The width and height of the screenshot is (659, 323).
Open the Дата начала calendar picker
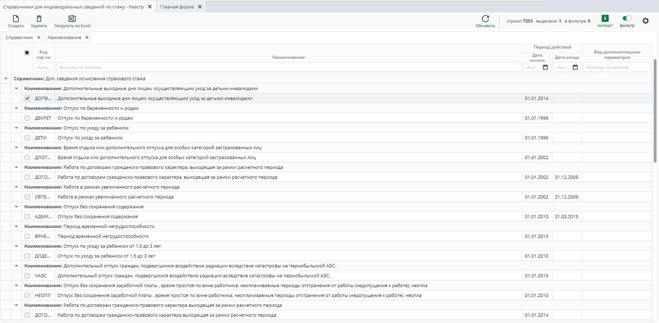tap(545, 67)
